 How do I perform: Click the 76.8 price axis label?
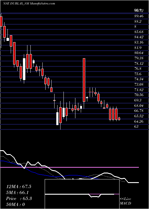(x=138, y=69)
